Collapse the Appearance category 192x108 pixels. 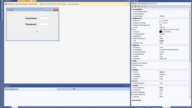[132, 18]
